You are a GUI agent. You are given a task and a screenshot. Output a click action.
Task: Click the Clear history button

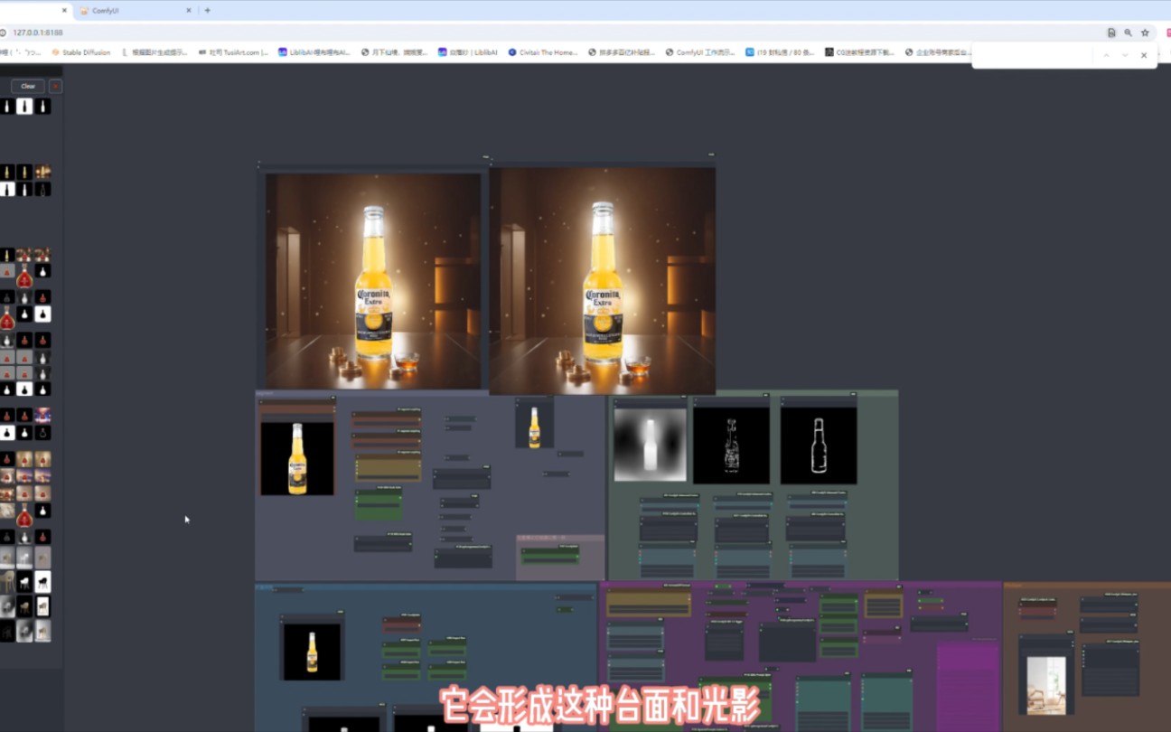coord(28,86)
